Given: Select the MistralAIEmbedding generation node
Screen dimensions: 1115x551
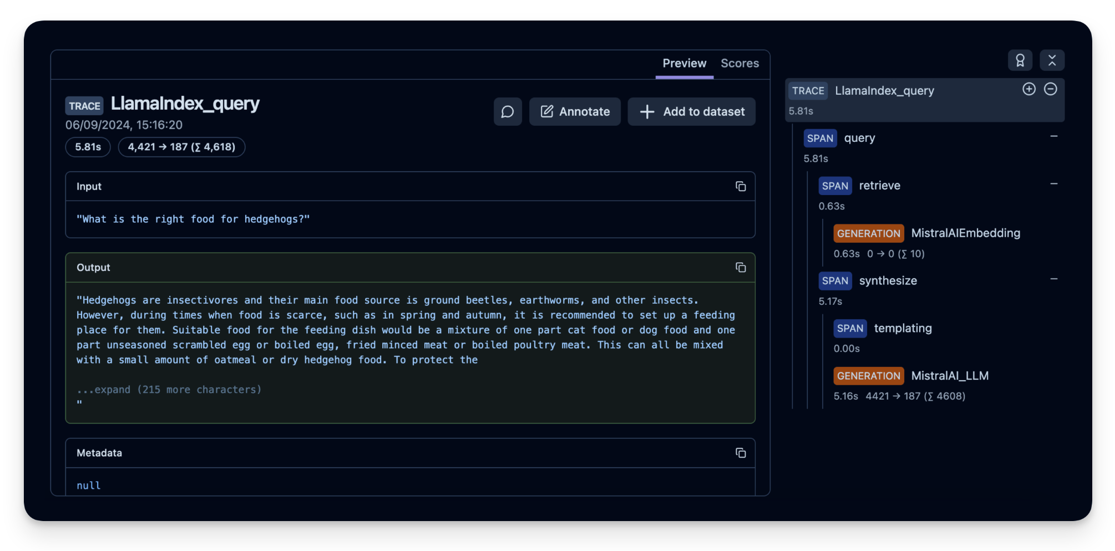Looking at the screenshot, I should coord(965,233).
